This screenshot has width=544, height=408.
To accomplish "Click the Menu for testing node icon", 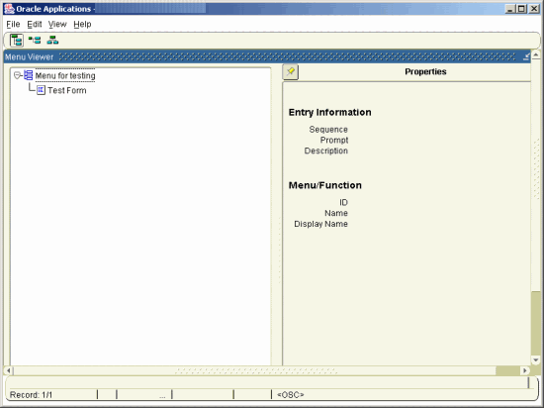I will [x=28, y=75].
